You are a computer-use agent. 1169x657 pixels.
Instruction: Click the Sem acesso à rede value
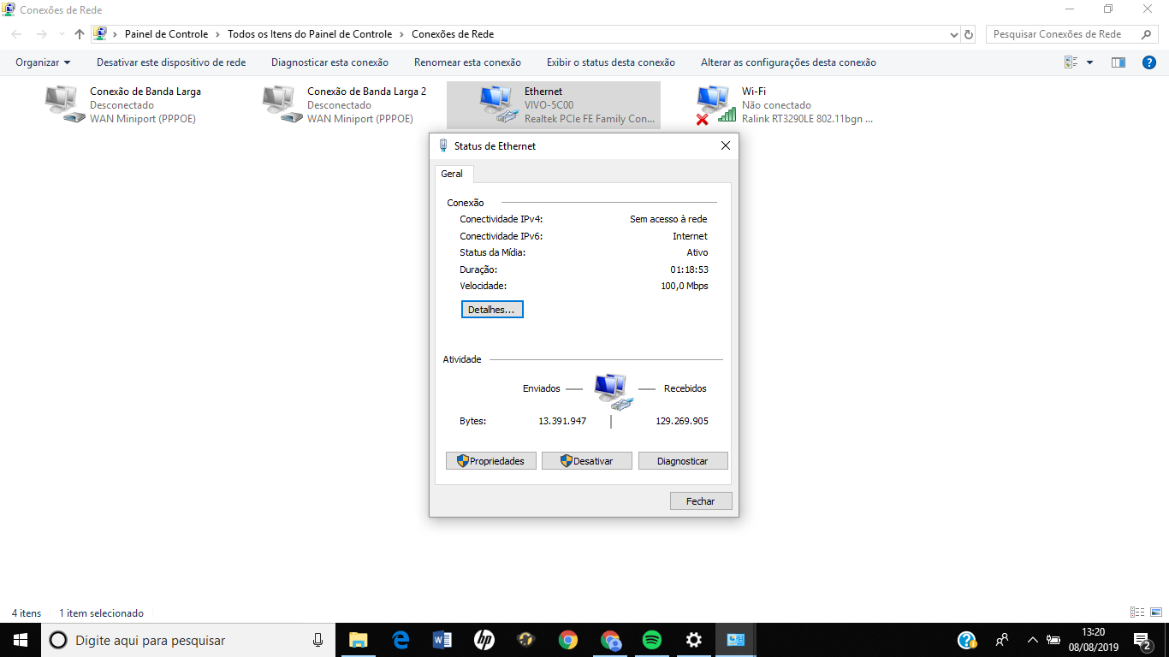pos(668,219)
